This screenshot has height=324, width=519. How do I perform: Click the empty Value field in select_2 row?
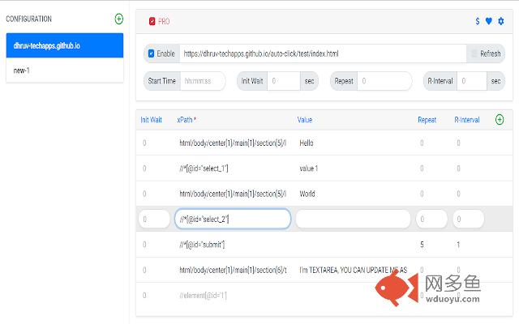click(354, 219)
